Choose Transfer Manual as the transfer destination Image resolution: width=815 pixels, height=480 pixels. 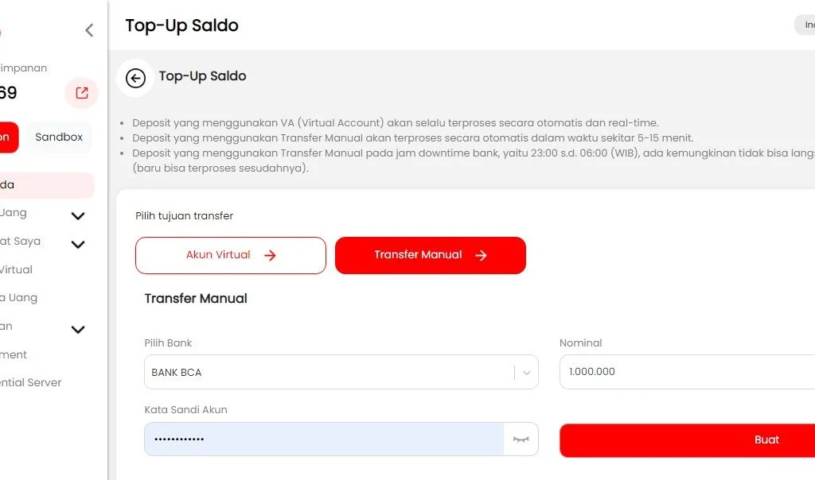[x=430, y=255]
